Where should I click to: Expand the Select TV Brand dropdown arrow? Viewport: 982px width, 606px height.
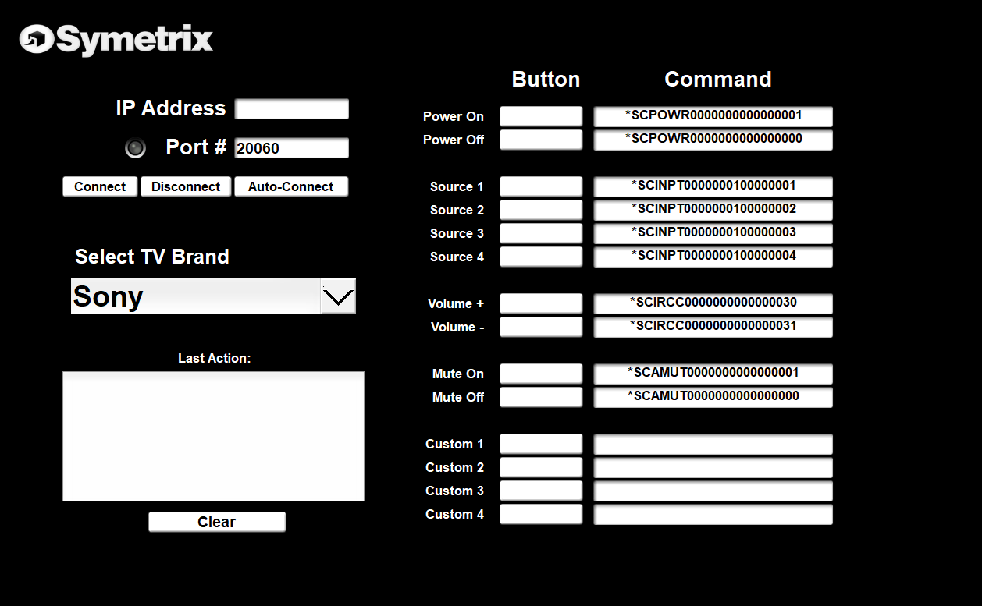[338, 296]
